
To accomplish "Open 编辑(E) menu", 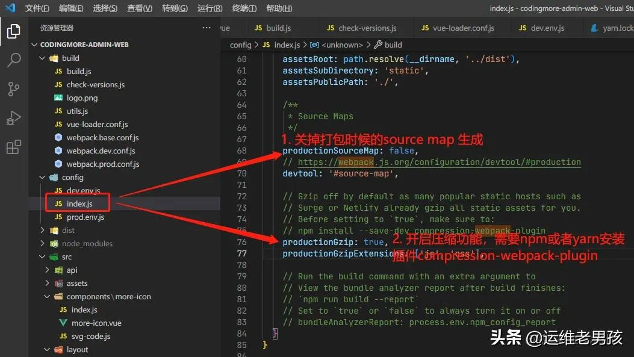I will (71, 8).
